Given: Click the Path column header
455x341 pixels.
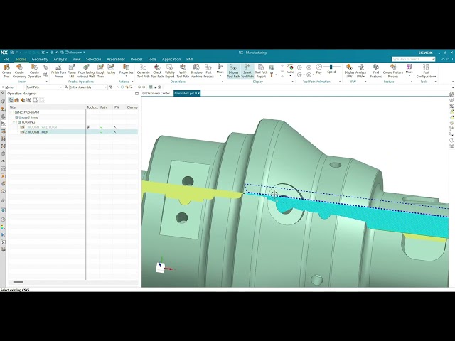Looking at the screenshot, I should pyautogui.click(x=103, y=107).
